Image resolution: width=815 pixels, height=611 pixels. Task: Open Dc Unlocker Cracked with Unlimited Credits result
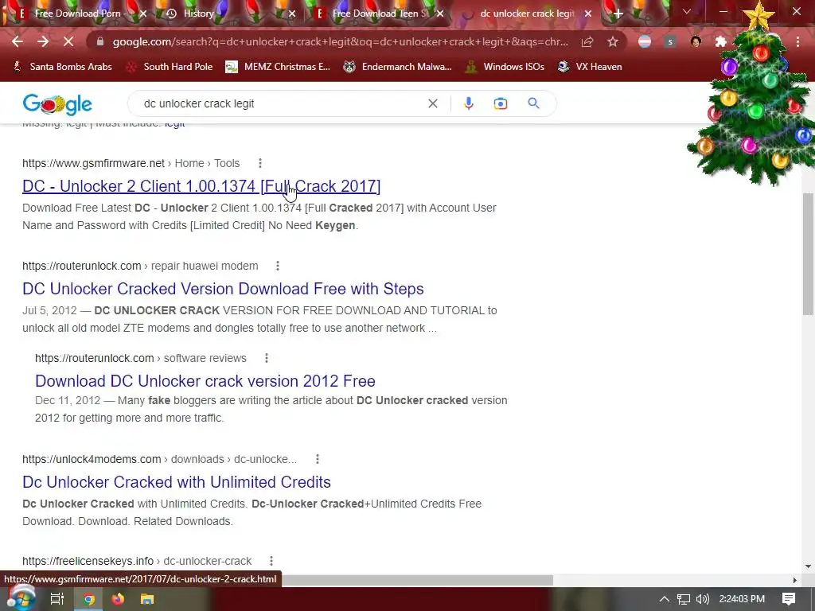click(177, 482)
